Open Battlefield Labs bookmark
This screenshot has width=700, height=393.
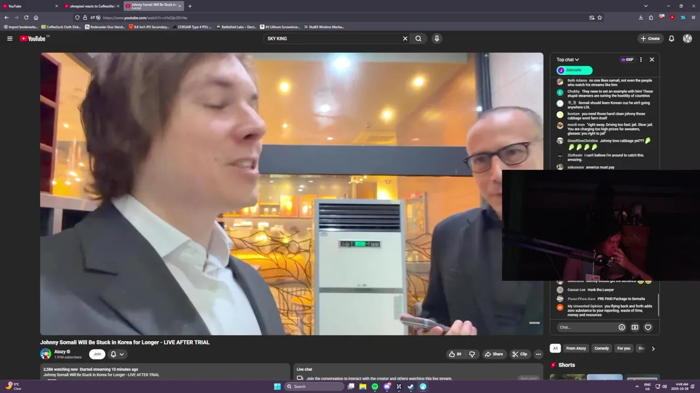236,27
